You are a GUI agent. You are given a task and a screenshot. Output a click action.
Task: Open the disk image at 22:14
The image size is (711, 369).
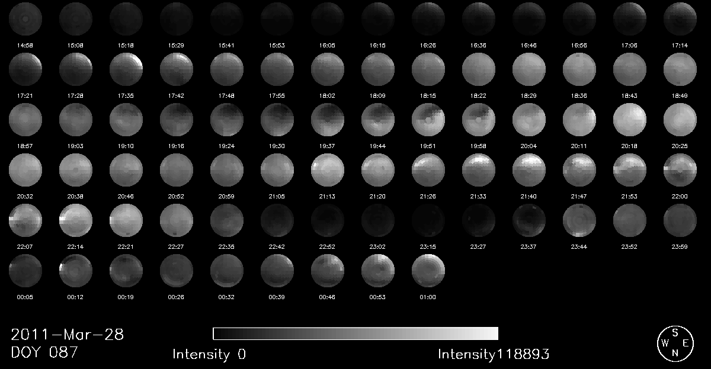tap(75, 220)
